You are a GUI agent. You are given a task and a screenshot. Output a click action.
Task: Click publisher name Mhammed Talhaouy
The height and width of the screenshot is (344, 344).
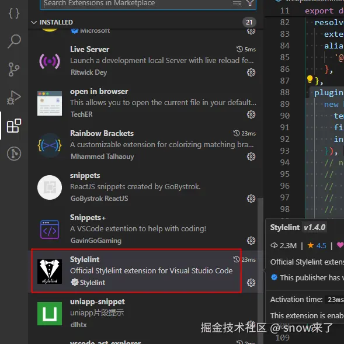(102, 157)
